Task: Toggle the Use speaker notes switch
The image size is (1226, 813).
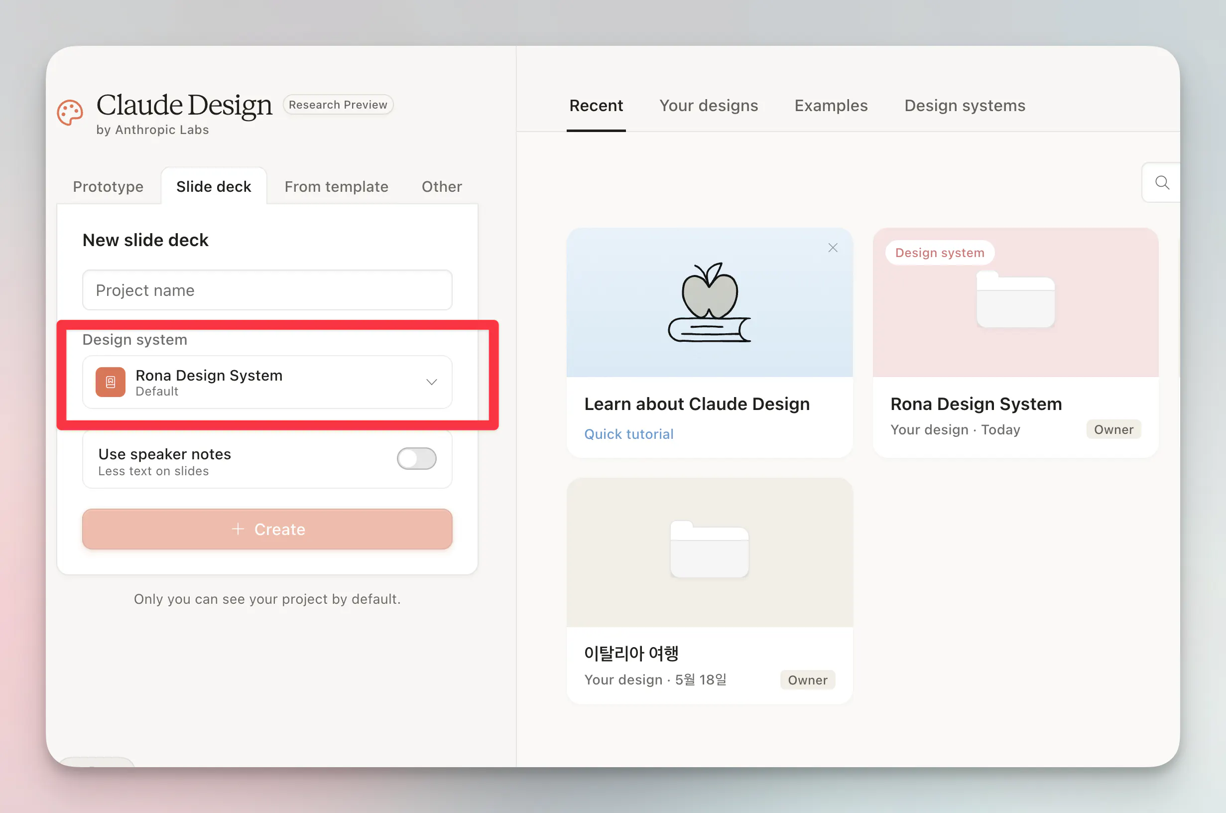Action: 417,458
